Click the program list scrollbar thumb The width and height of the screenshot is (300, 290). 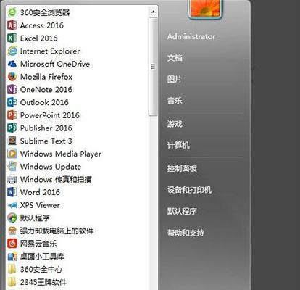point(153,67)
